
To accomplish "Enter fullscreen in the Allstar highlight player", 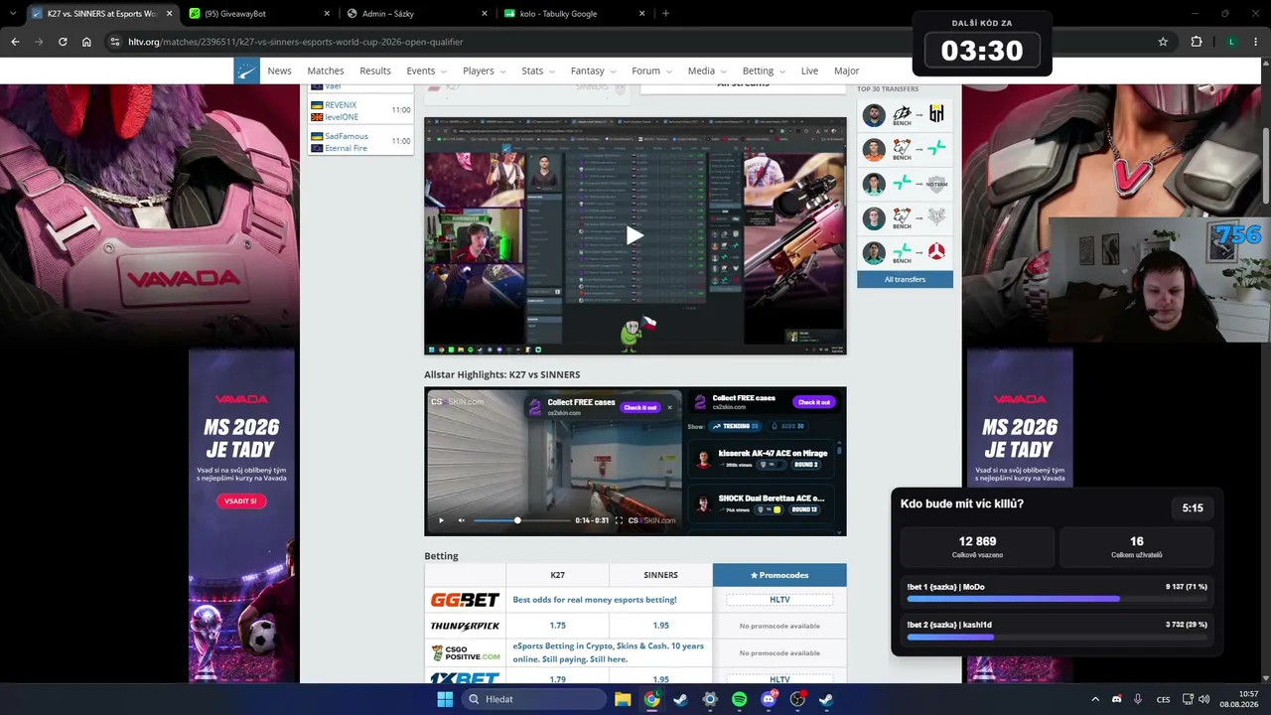I will point(619,520).
